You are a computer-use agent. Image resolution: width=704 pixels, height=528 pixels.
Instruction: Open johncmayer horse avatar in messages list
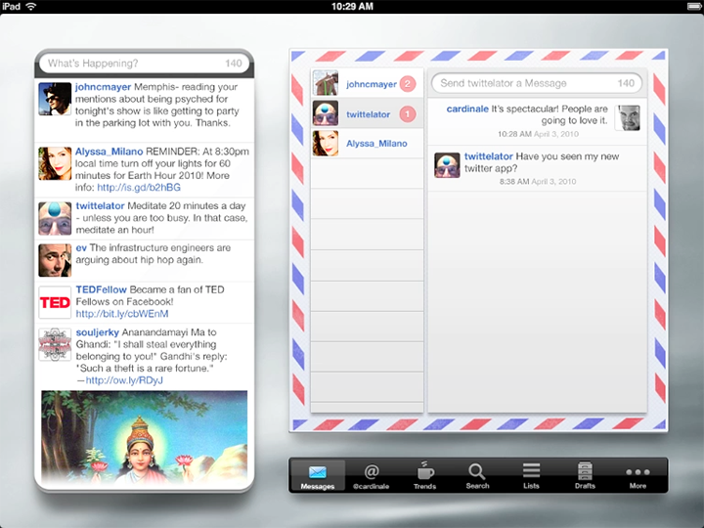click(325, 83)
